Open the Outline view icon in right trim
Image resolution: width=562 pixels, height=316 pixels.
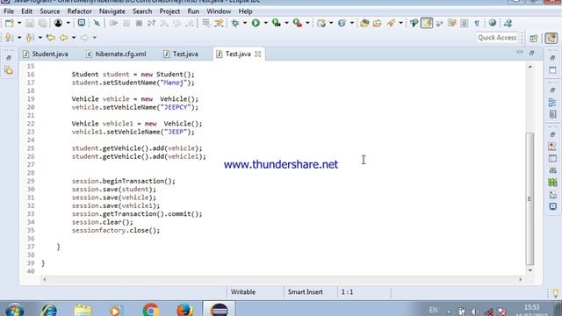(x=552, y=103)
